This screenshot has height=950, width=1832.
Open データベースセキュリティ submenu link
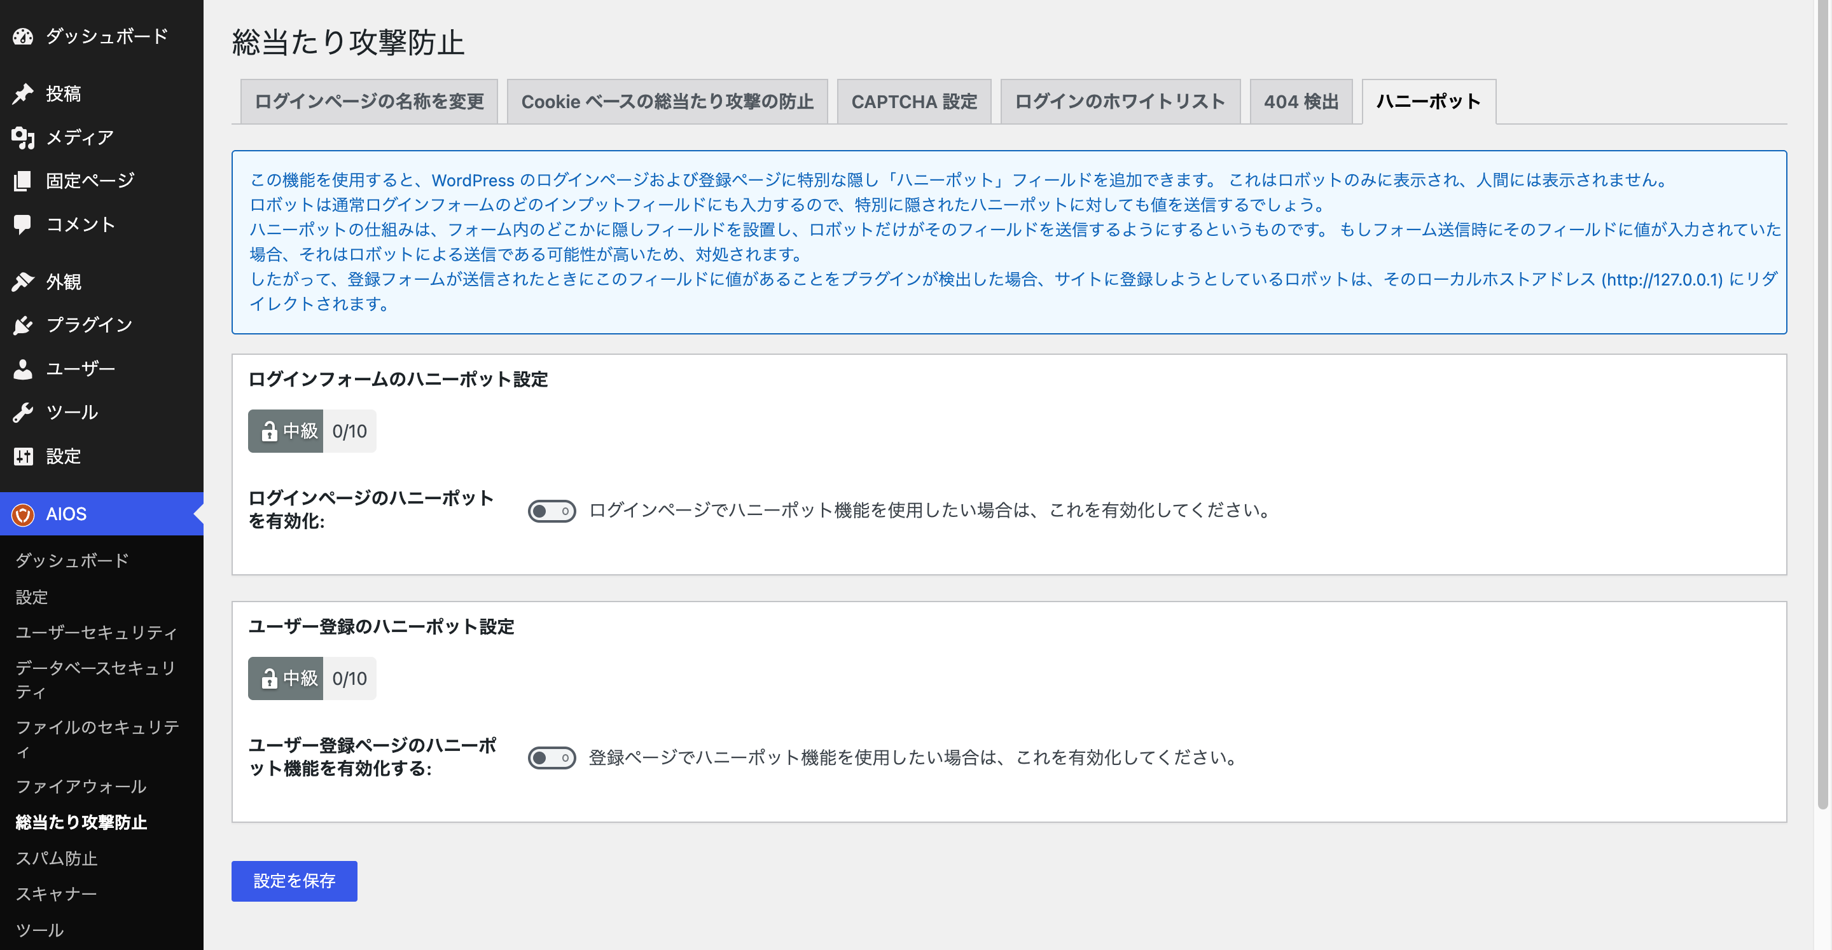pyautogui.click(x=95, y=680)
